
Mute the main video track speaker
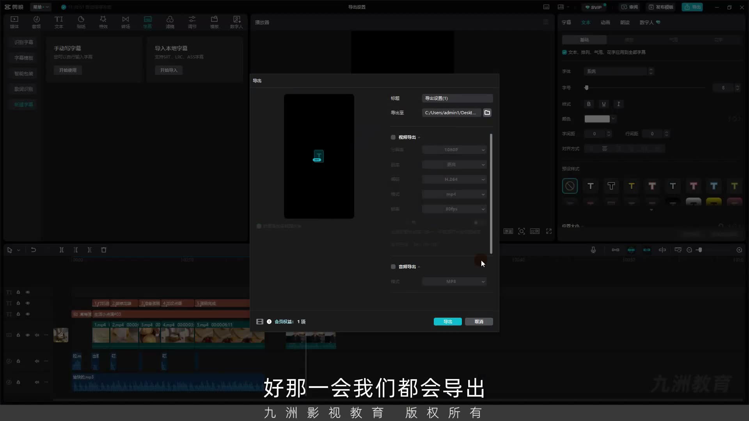point(37,335)
